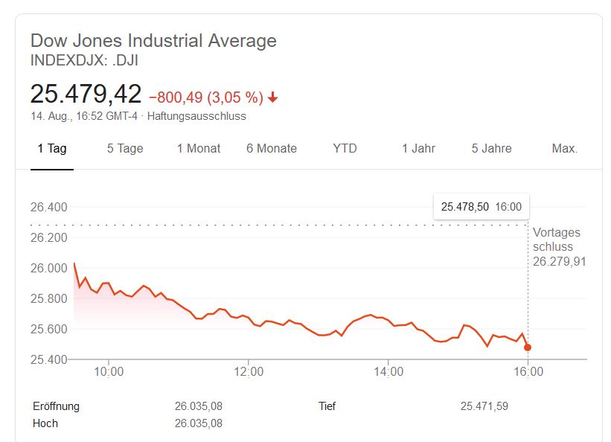The width and height of the screenshot is (611, 442).
Task: Select the 1 Tag tab
Action: pos(52,148)
